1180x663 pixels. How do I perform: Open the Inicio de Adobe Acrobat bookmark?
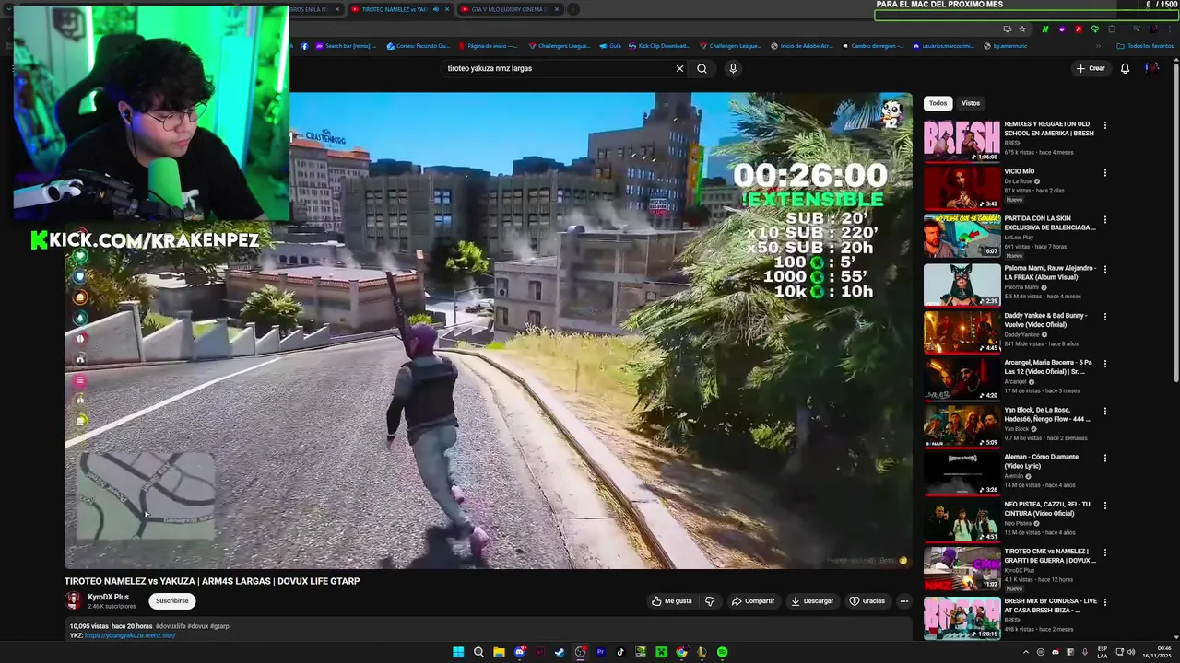[801, 46]
